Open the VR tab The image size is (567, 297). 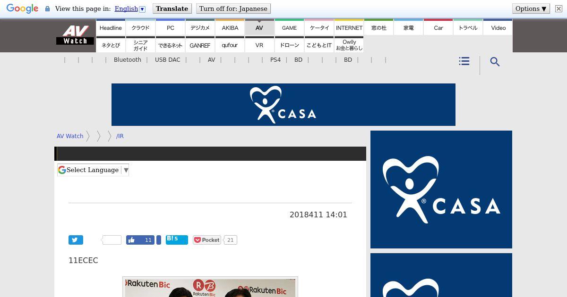[259, 45]
